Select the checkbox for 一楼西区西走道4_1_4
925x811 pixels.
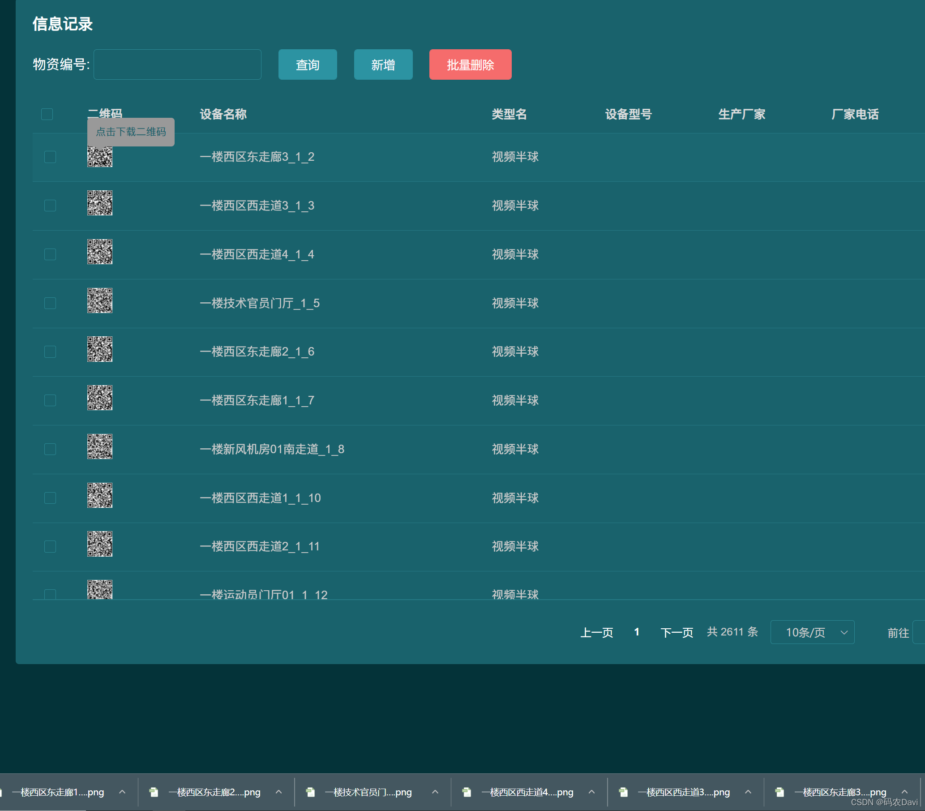pyautogui.click(x=50, y=254)
